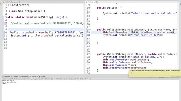Click the "Promo const called" string
This screenshot has width=181, height=101.
point(145,35)
